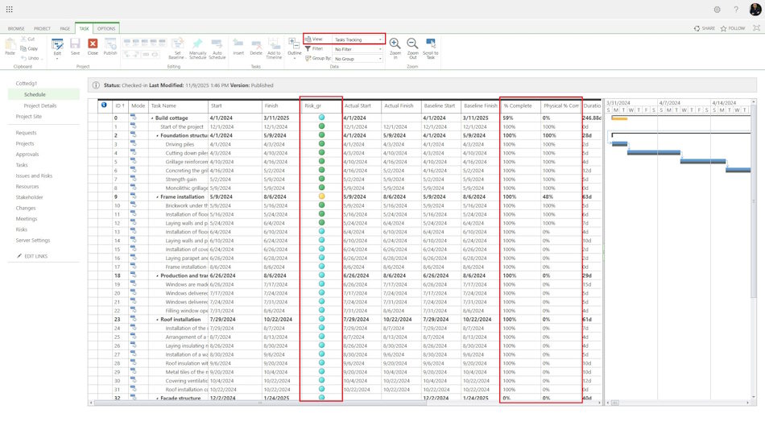Viewport: 765px width, 430px height.
Task: Collapse the Roof installation summary task
Action: pyautogui.click(x=157, y=320)
